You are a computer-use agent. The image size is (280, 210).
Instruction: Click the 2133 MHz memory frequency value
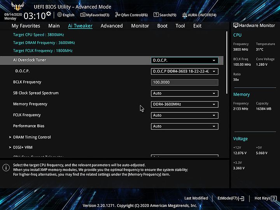tap(241, 109)
